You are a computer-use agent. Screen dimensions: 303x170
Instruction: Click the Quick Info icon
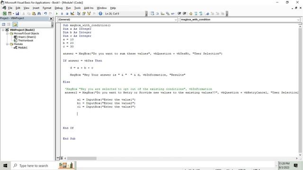click(x=162, y=14)
